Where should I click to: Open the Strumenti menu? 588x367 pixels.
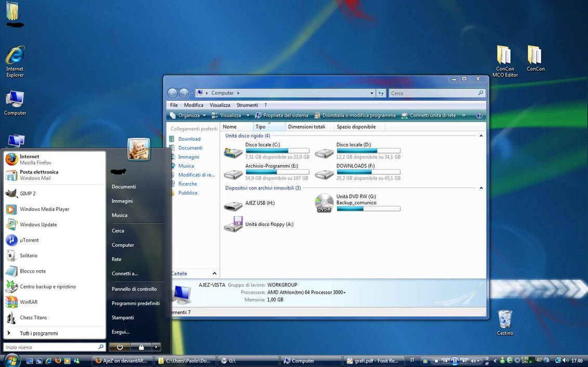247,105
